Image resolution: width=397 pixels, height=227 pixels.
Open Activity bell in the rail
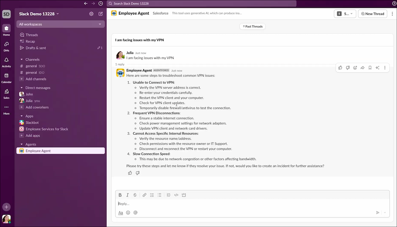click(x=6, y=62)
